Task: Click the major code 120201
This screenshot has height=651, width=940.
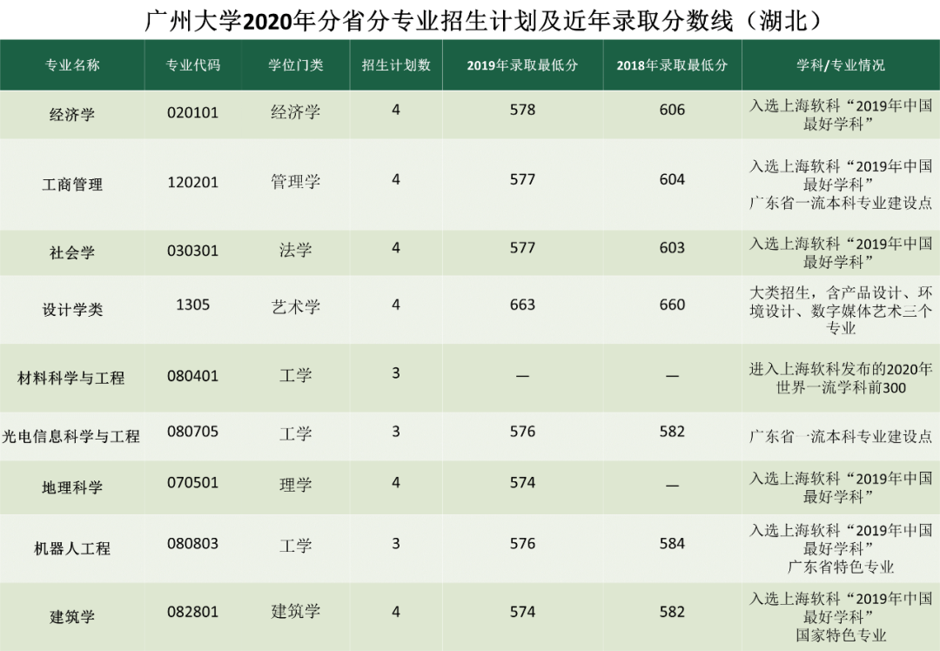Action: tap(193, 182)
